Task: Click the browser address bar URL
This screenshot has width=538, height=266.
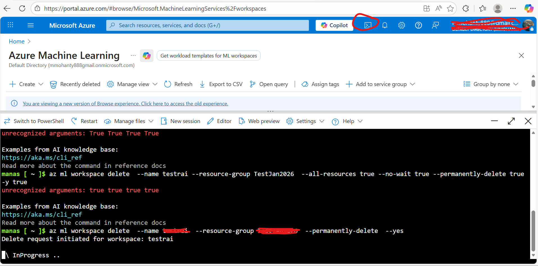Action: (155, 9)
